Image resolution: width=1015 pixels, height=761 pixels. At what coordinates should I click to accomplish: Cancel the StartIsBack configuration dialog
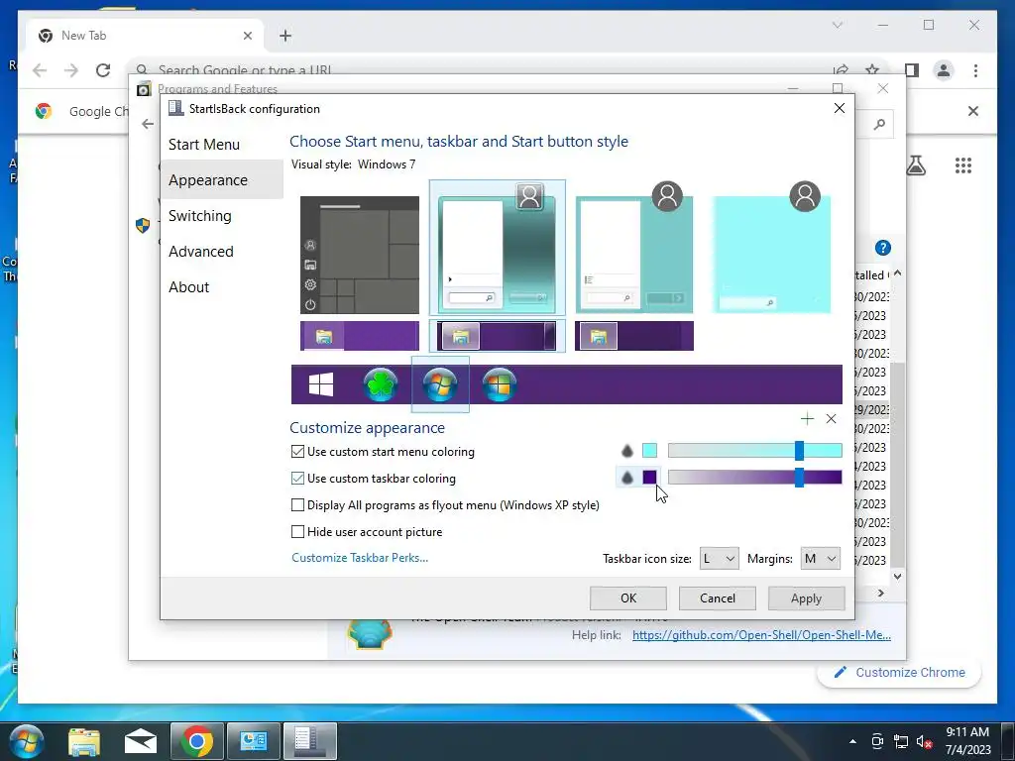pos(718,598)
